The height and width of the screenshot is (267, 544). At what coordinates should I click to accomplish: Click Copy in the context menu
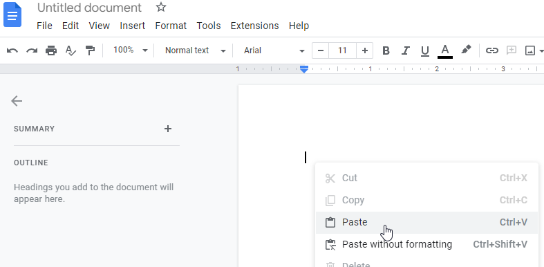pos(426,201)
